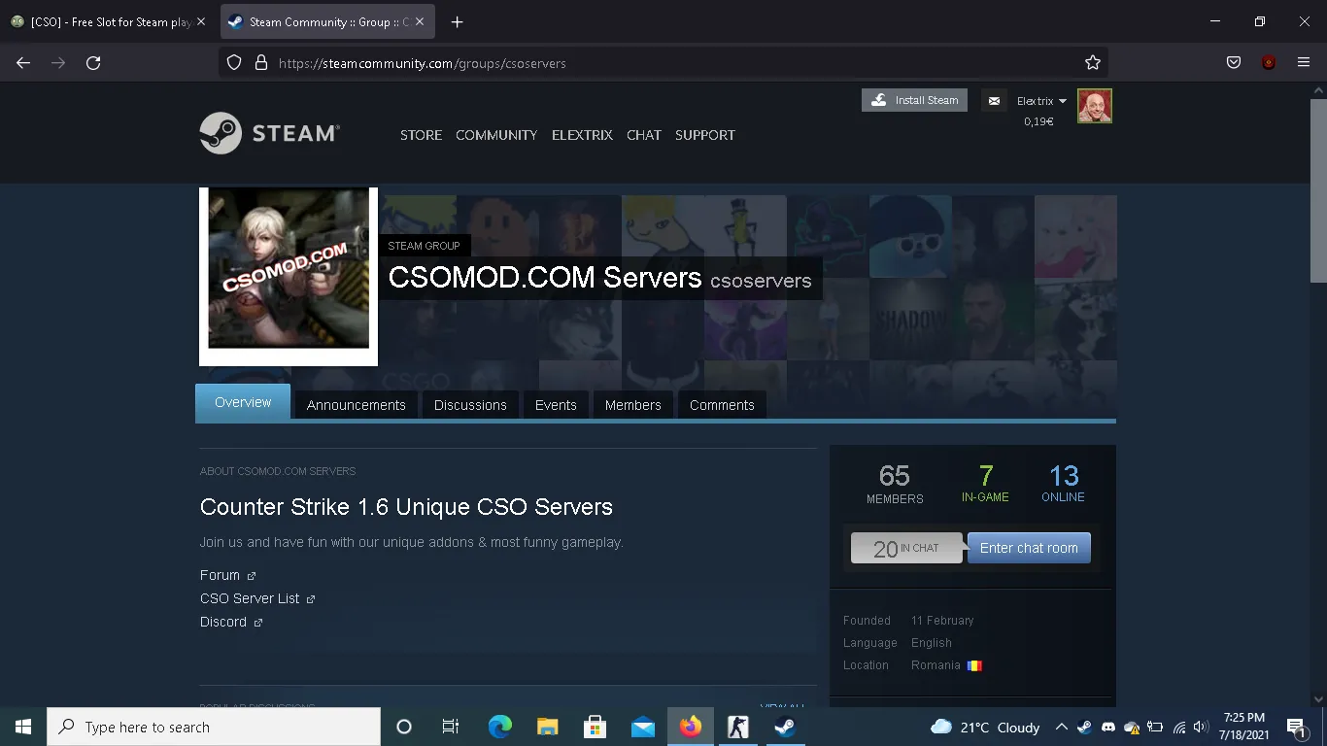1327x746 pixels.
Task: View the 65 Members count
Action: point(895,483)
